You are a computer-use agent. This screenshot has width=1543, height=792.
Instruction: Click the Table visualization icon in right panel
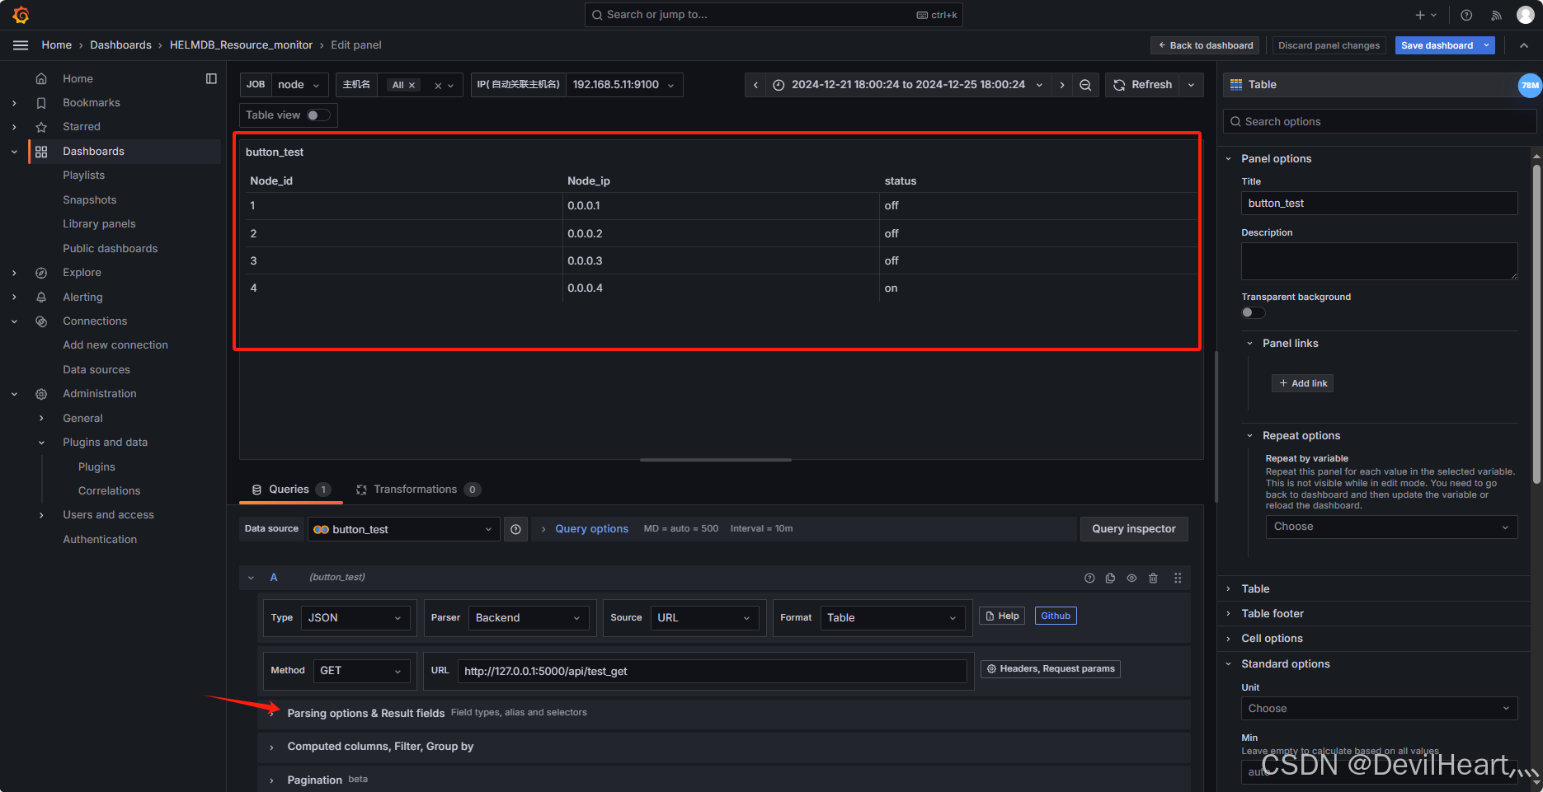(1236, 85)
